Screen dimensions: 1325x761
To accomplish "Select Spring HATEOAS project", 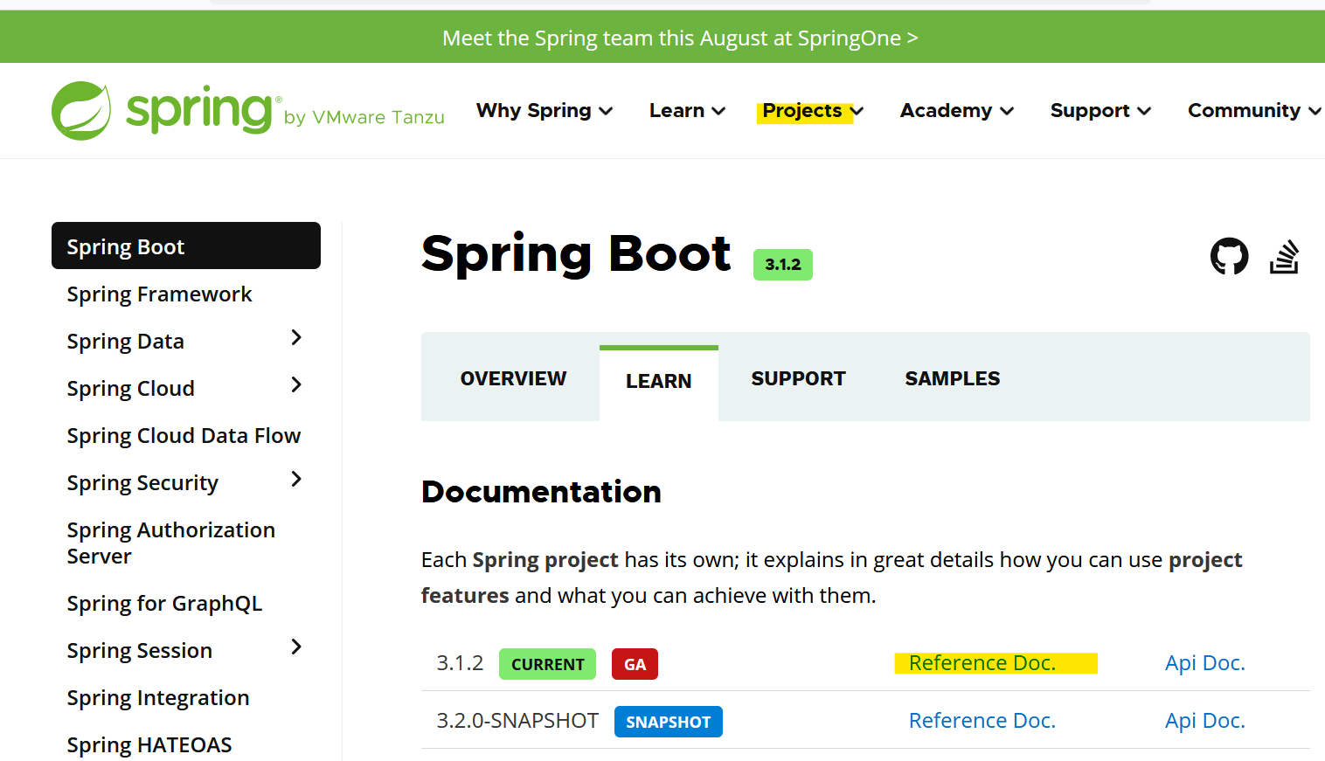I will coord(149,745).
